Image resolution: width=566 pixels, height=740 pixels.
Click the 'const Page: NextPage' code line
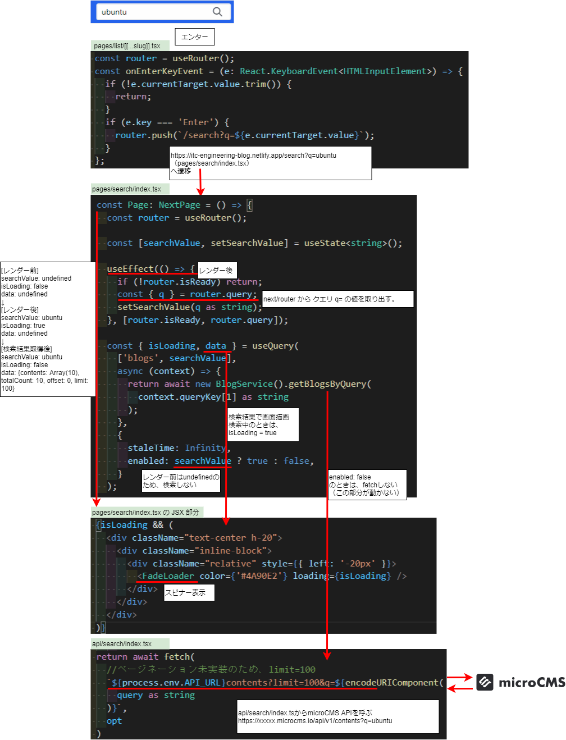click(175, 205)
